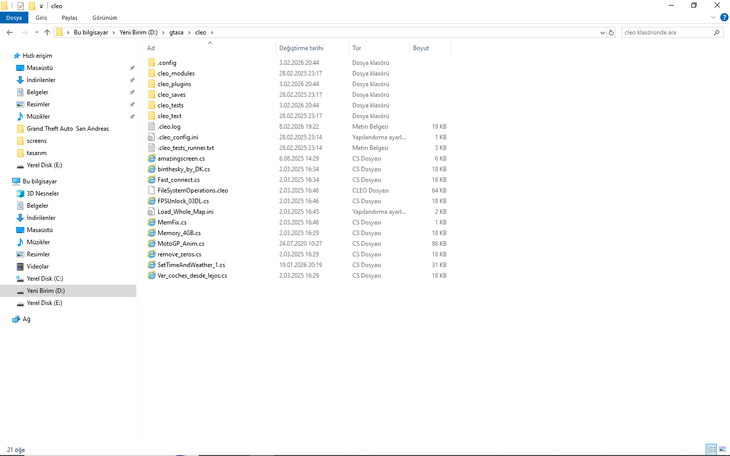
Task: Switch to large icons view layout
Action: click(722, 449)
